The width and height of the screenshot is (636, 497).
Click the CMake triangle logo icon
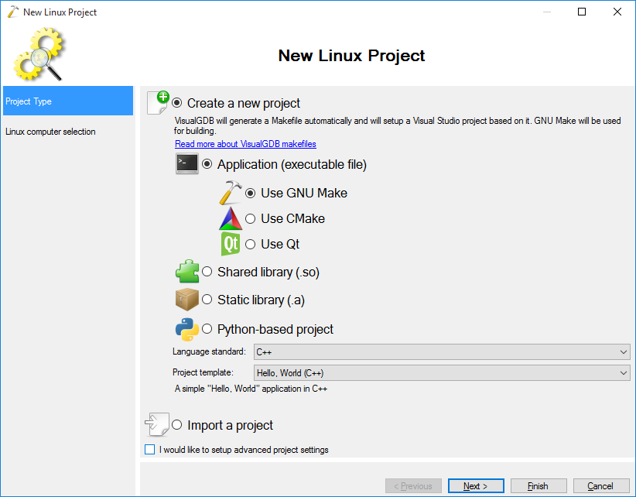coord(231,218)
